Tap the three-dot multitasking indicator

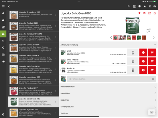click(x=79, y=1)
